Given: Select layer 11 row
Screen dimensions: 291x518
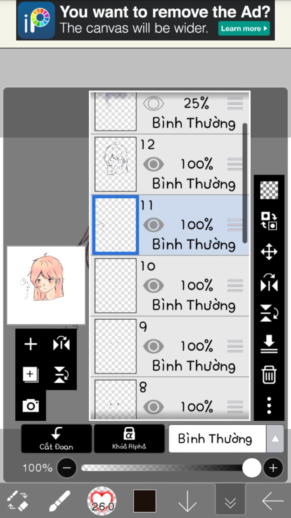Looking at the screenshot, I should [x=170, y=225].
